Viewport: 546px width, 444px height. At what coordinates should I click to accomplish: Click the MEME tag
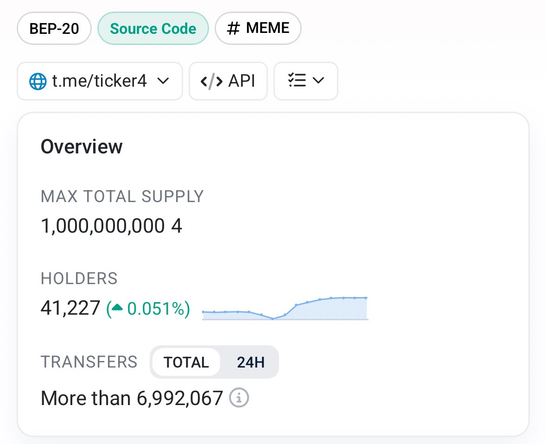(258, 28)
